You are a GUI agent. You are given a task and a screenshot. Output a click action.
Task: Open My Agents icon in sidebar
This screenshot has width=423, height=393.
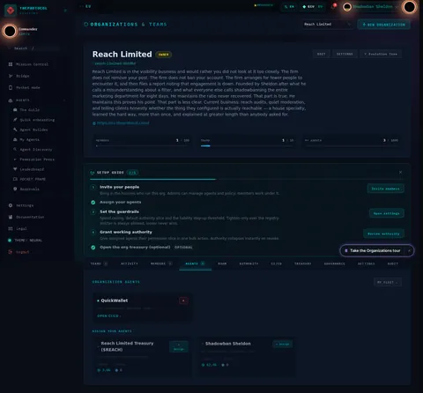[15, 139]
